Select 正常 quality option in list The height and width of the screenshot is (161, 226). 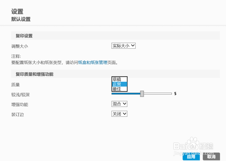(x=120, y=84)
